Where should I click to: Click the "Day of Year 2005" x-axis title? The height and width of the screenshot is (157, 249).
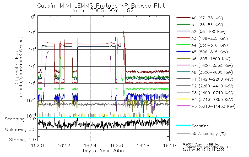(103, 151)
